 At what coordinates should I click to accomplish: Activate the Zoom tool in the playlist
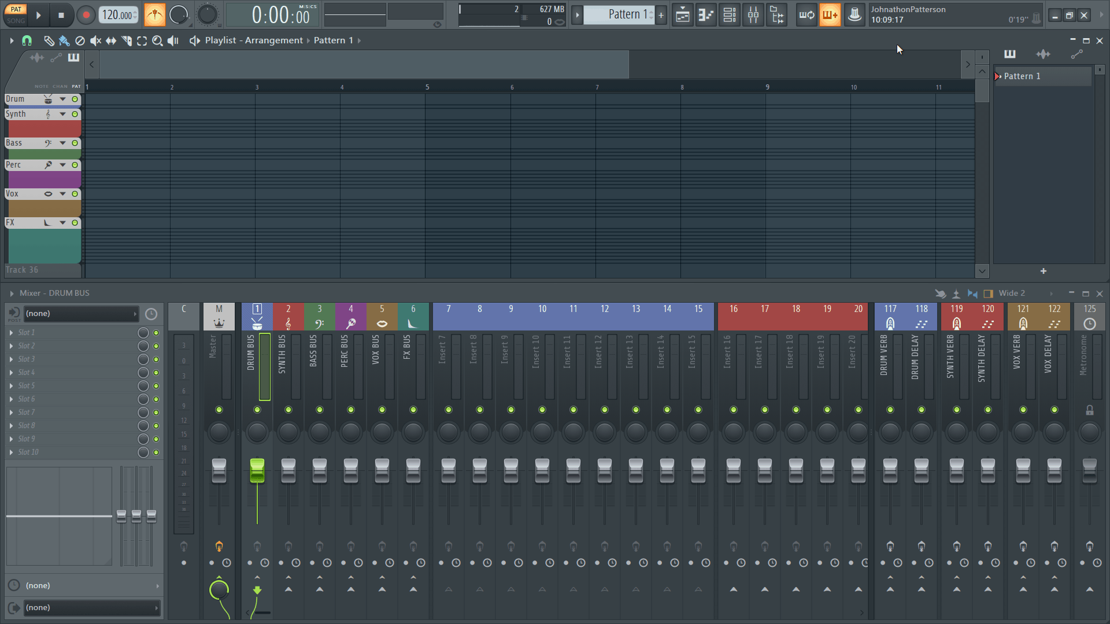(157, 40)
